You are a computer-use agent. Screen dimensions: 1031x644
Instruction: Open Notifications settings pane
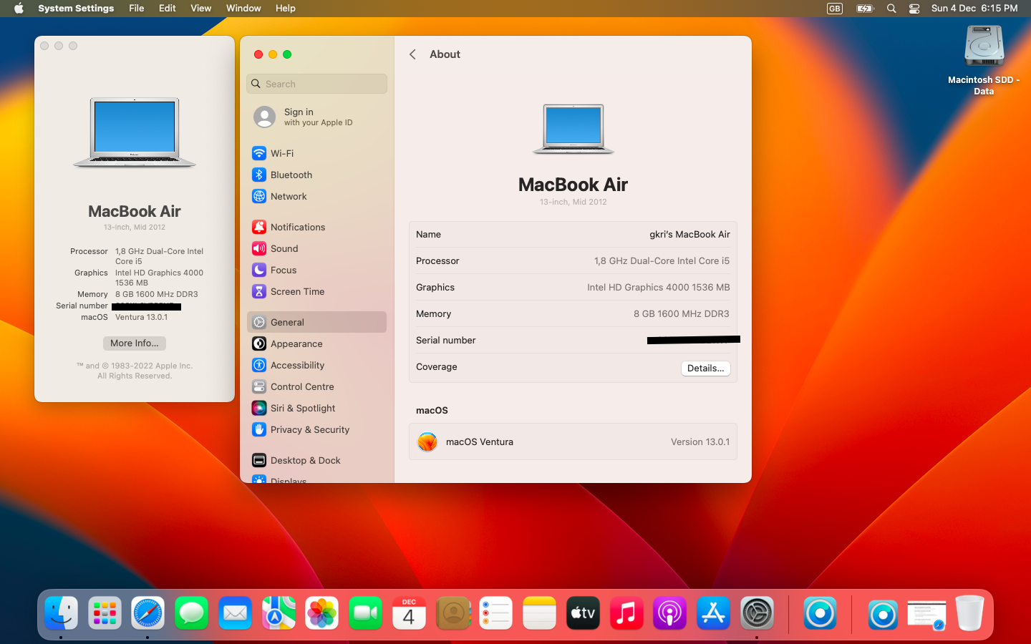coord(297,227)
